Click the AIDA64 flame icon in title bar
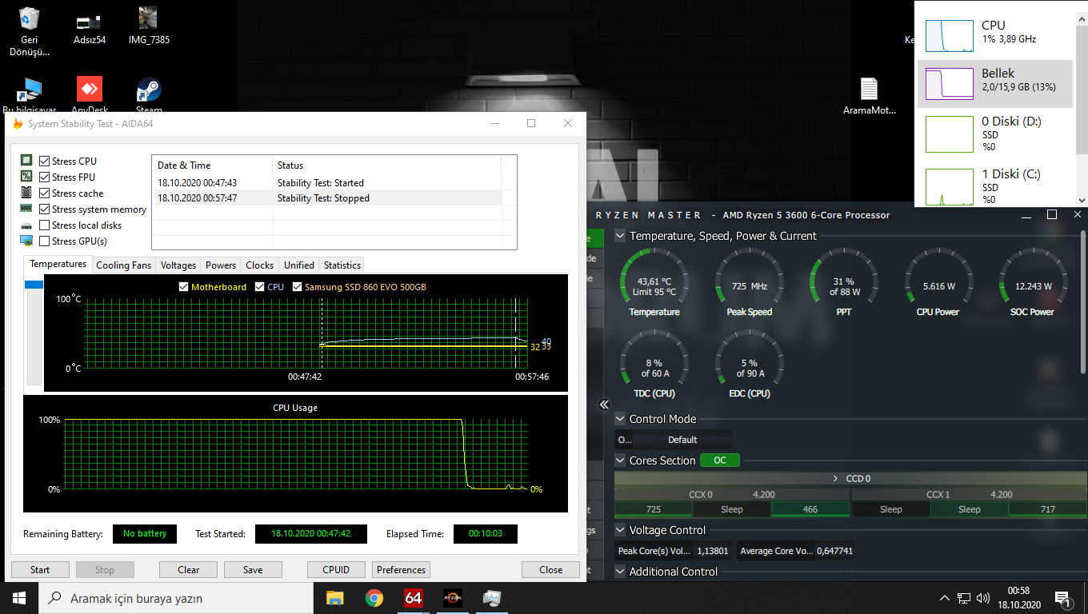The height and width of the screenshot is (614, 1088). [18, 123]
